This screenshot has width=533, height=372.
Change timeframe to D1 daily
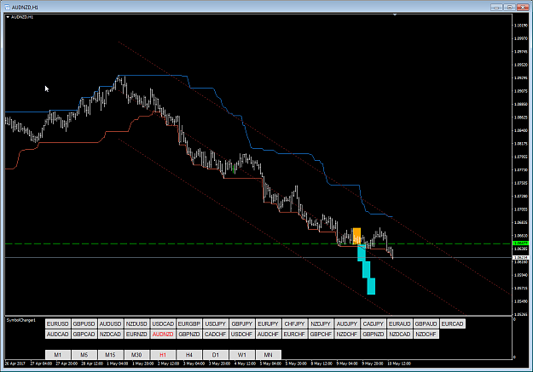[216, 355]
